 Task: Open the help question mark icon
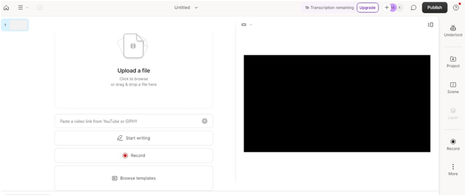(456, 8)
